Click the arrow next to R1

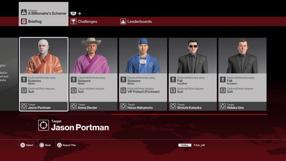[79, 13]
